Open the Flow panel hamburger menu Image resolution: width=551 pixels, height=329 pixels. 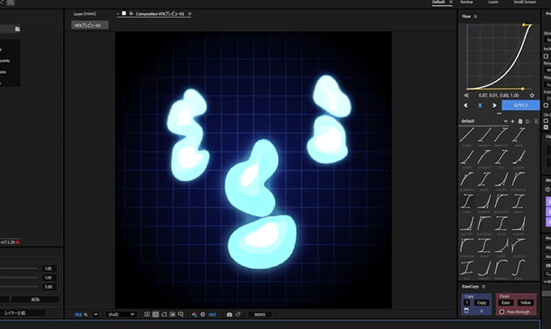[476, 16]
